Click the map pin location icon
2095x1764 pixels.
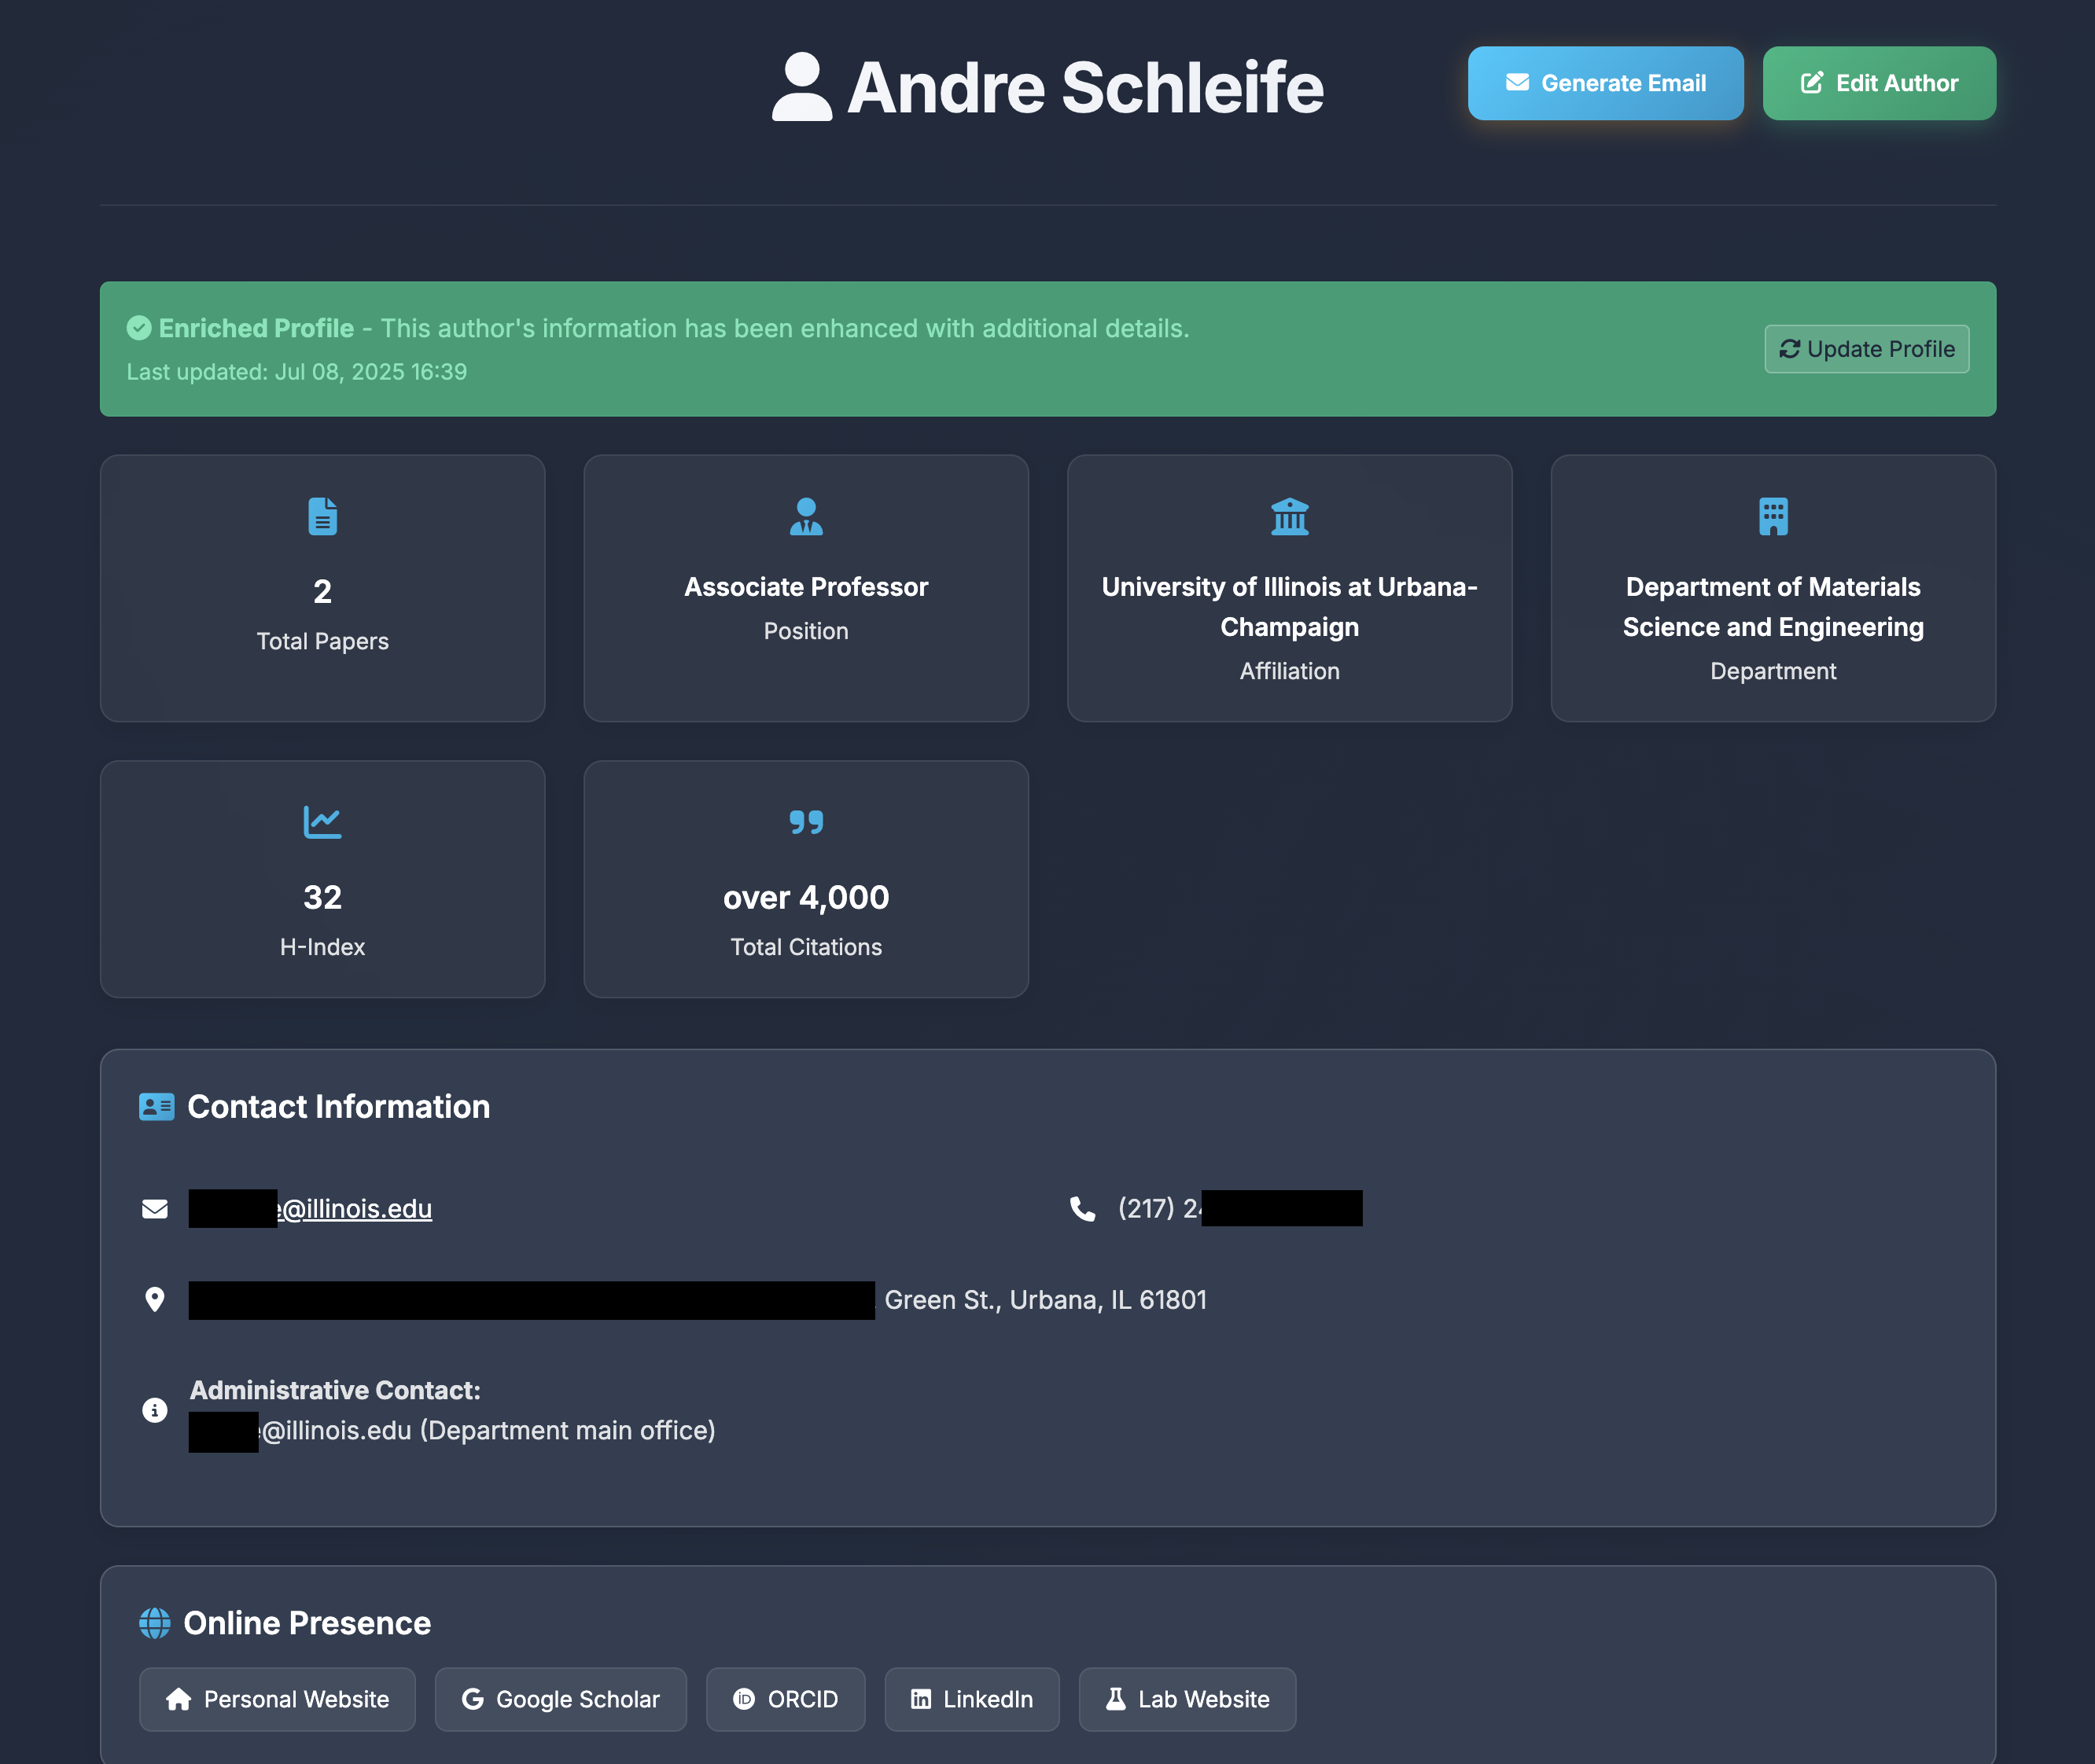point(154,1299)
